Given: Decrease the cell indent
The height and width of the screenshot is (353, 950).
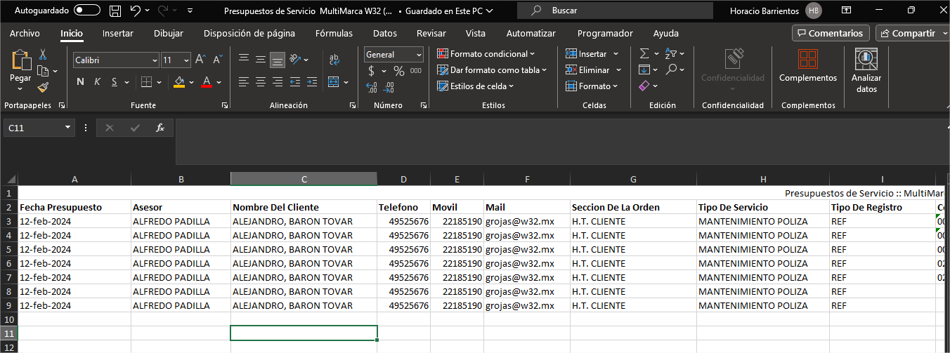Looking at the screenshot, I should (x=295, y=81).
